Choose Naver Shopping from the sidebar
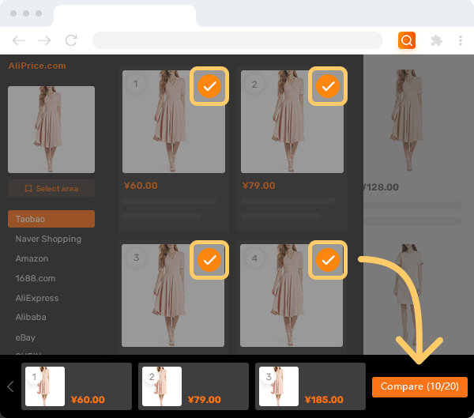Viewport: 474px width, 418px height. [51, 239]
